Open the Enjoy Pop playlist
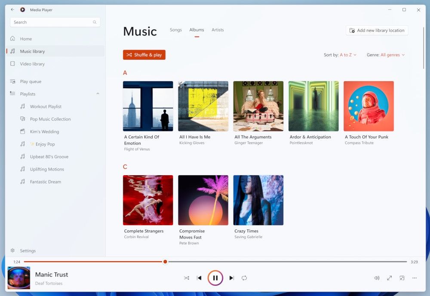 click(55, 144)
